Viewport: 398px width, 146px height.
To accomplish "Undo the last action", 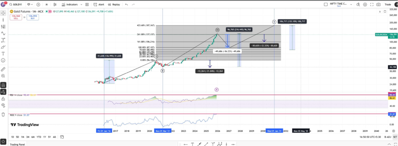I will pos(127,5).
